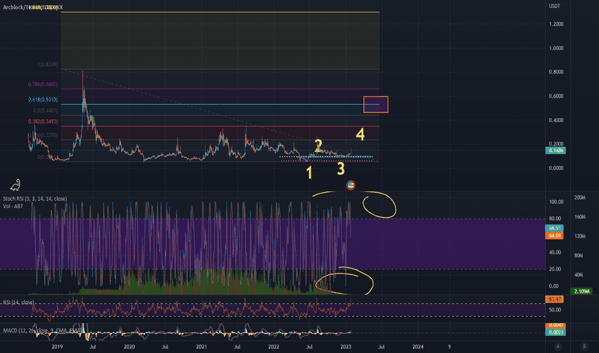The height and width of the screenshot is (353, 599).
Task: Click the Stoch RSI value tag 64.01
Action: click(x=555, y=236)
